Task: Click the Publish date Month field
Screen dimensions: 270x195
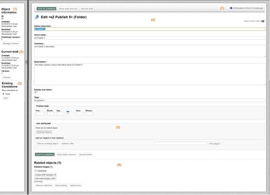Action: point(51,113)
